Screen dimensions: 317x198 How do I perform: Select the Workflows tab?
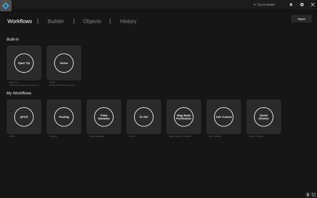[x=19, y=21]
